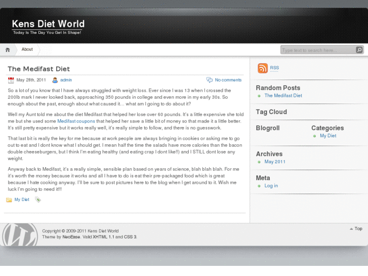Click the green tag icon below post
368x276 pixels.
38,200
